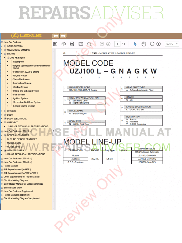Click UZJ100L-GNAGKQ table cell

(147, 159)
